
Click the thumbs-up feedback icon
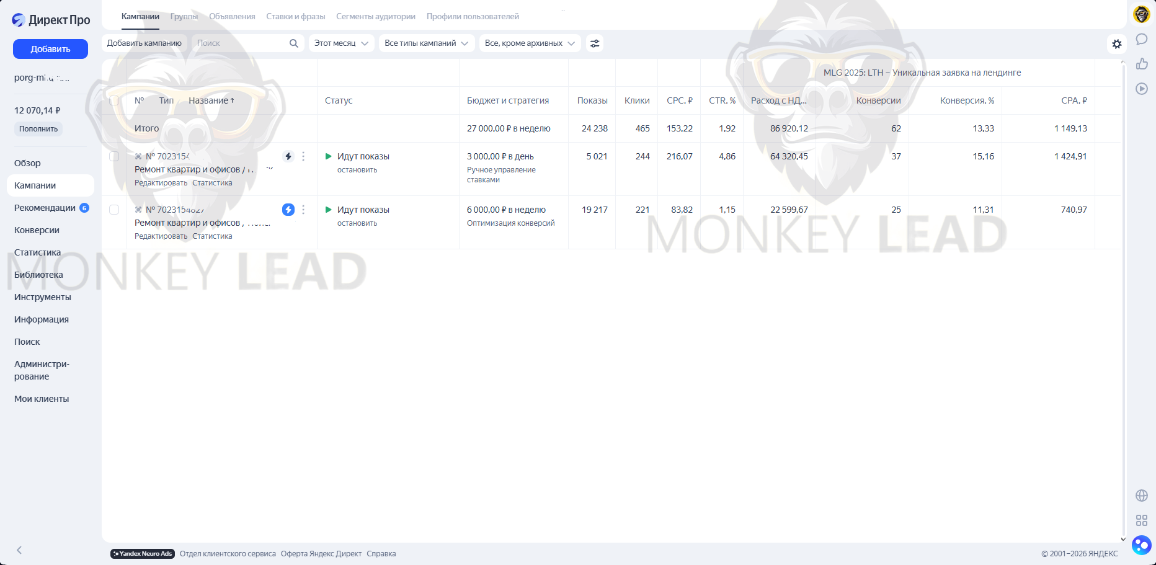[x=1141, y=64]
